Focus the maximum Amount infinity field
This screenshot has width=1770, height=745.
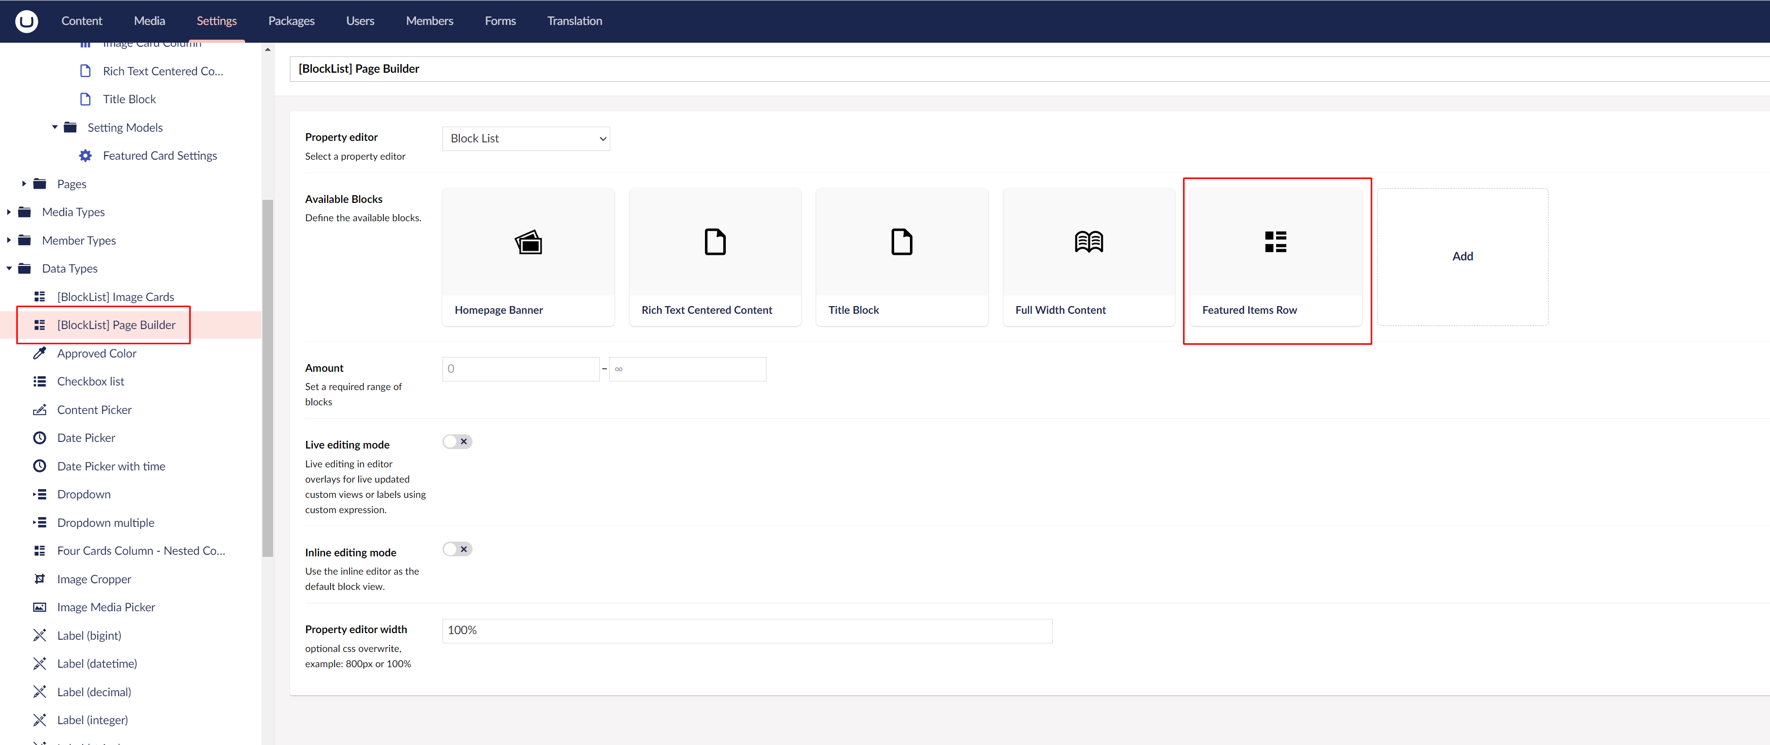point(687,368)
